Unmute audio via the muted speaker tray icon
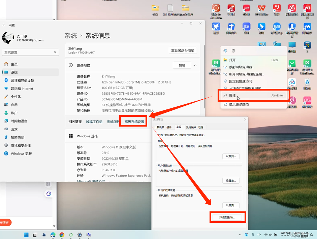317x239 pixels. tap(271, 235)
